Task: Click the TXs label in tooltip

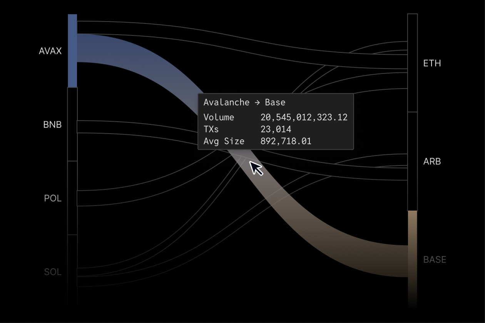Action: 211,129
